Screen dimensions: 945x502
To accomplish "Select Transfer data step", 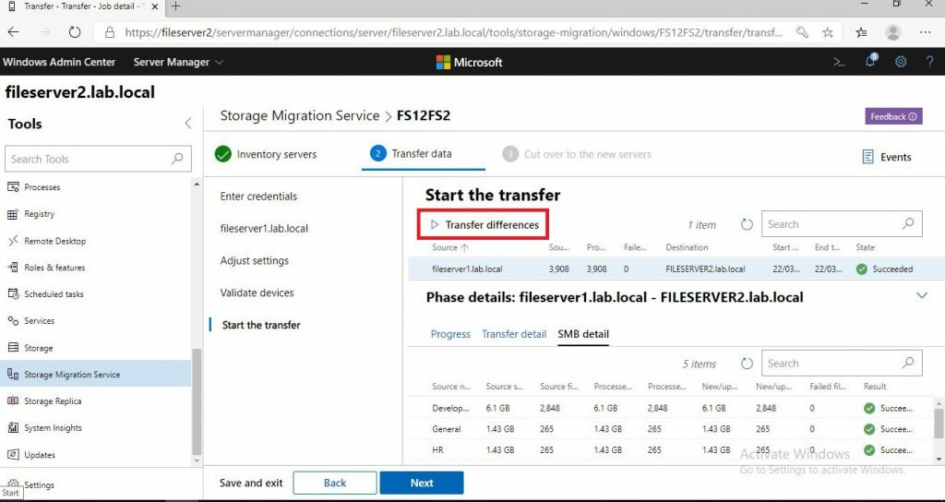I will tap(411, 154).
